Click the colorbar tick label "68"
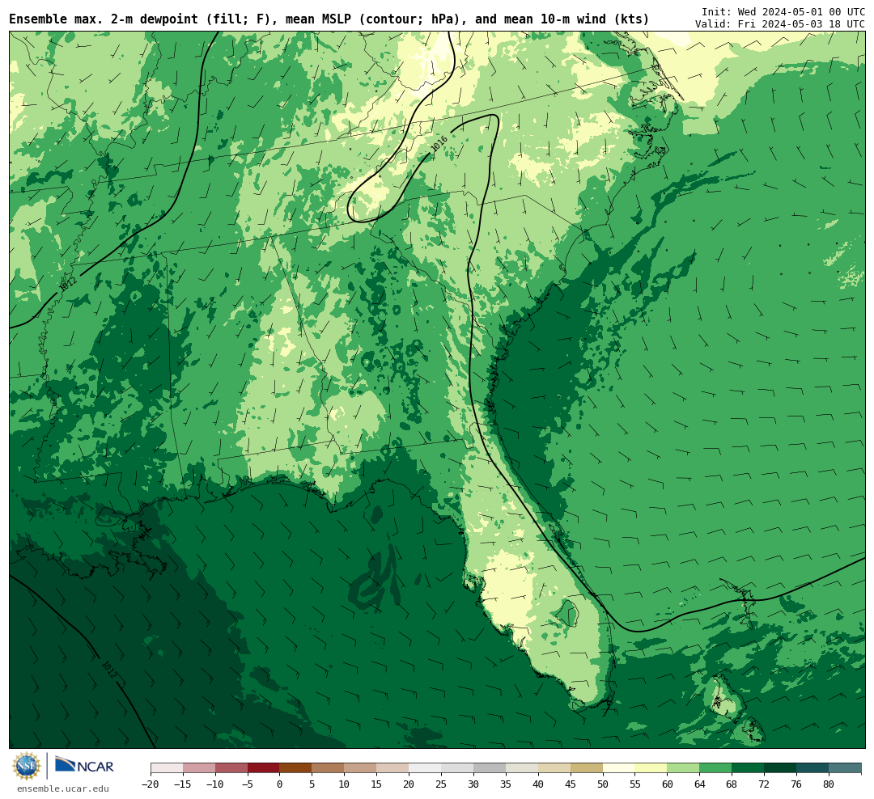Image resolution: width=874 pixels, height=799 pixels. pos(732,784)
